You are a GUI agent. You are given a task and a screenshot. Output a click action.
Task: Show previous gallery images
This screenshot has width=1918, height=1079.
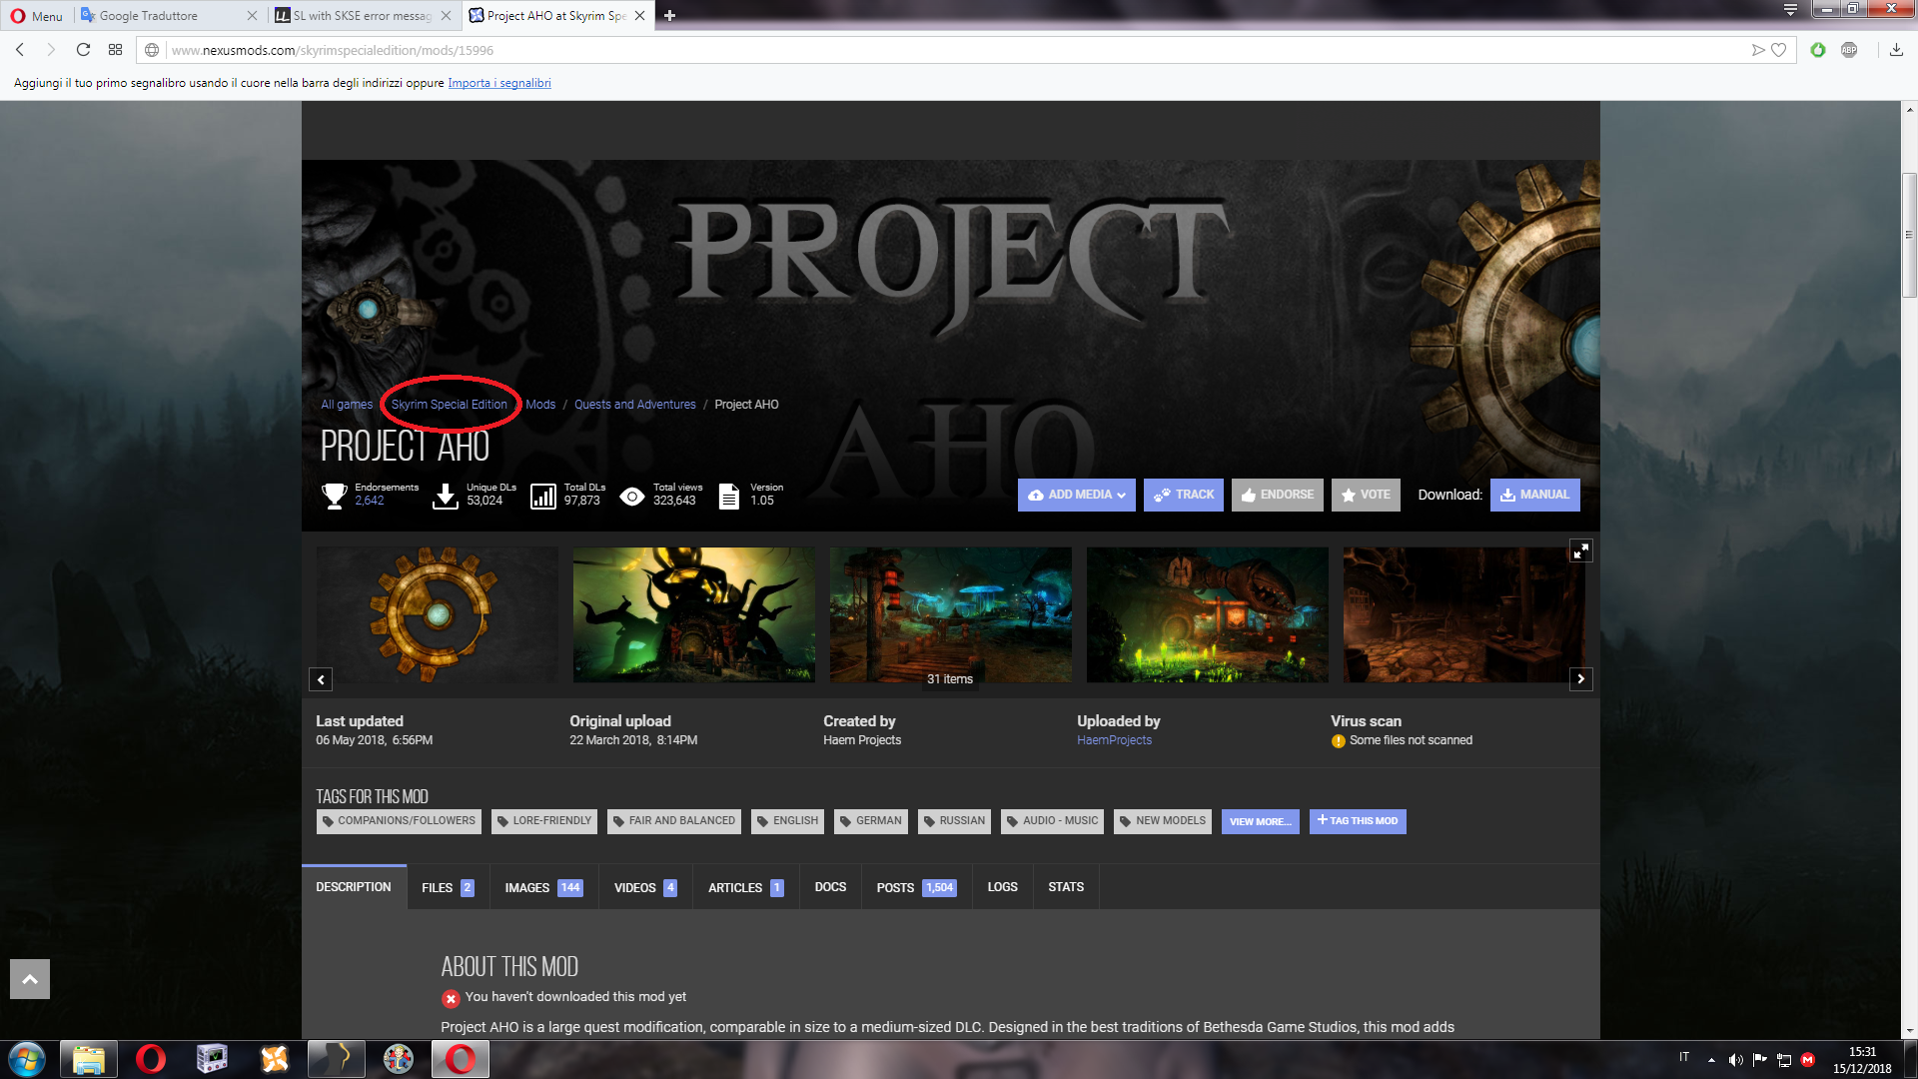tap(321, 679)
